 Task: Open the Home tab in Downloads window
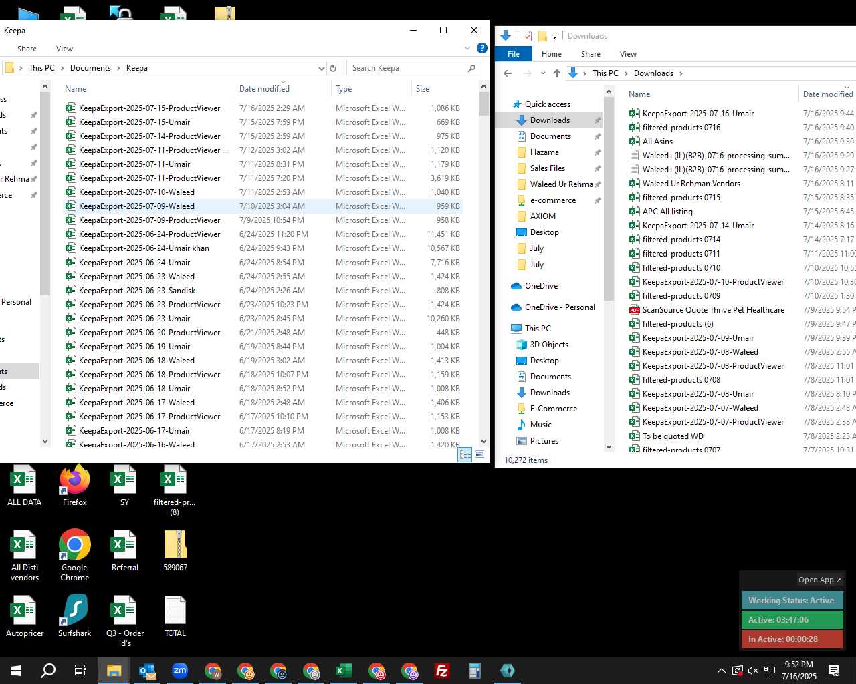552,54
